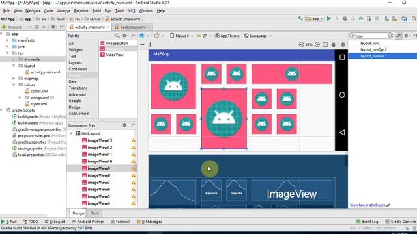Select the Layouts category in Palette

tap(76, 62)
